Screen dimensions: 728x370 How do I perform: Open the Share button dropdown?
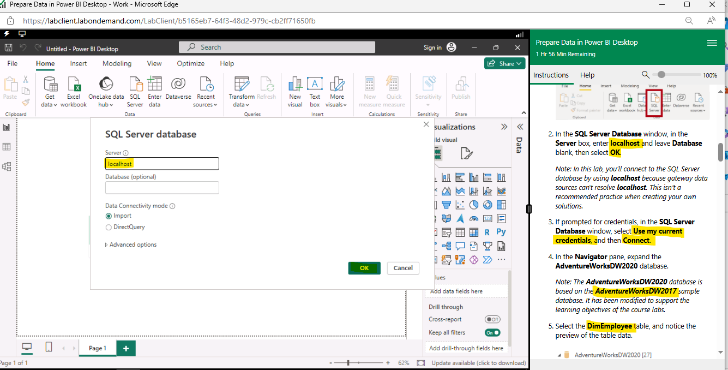(505, 63)
